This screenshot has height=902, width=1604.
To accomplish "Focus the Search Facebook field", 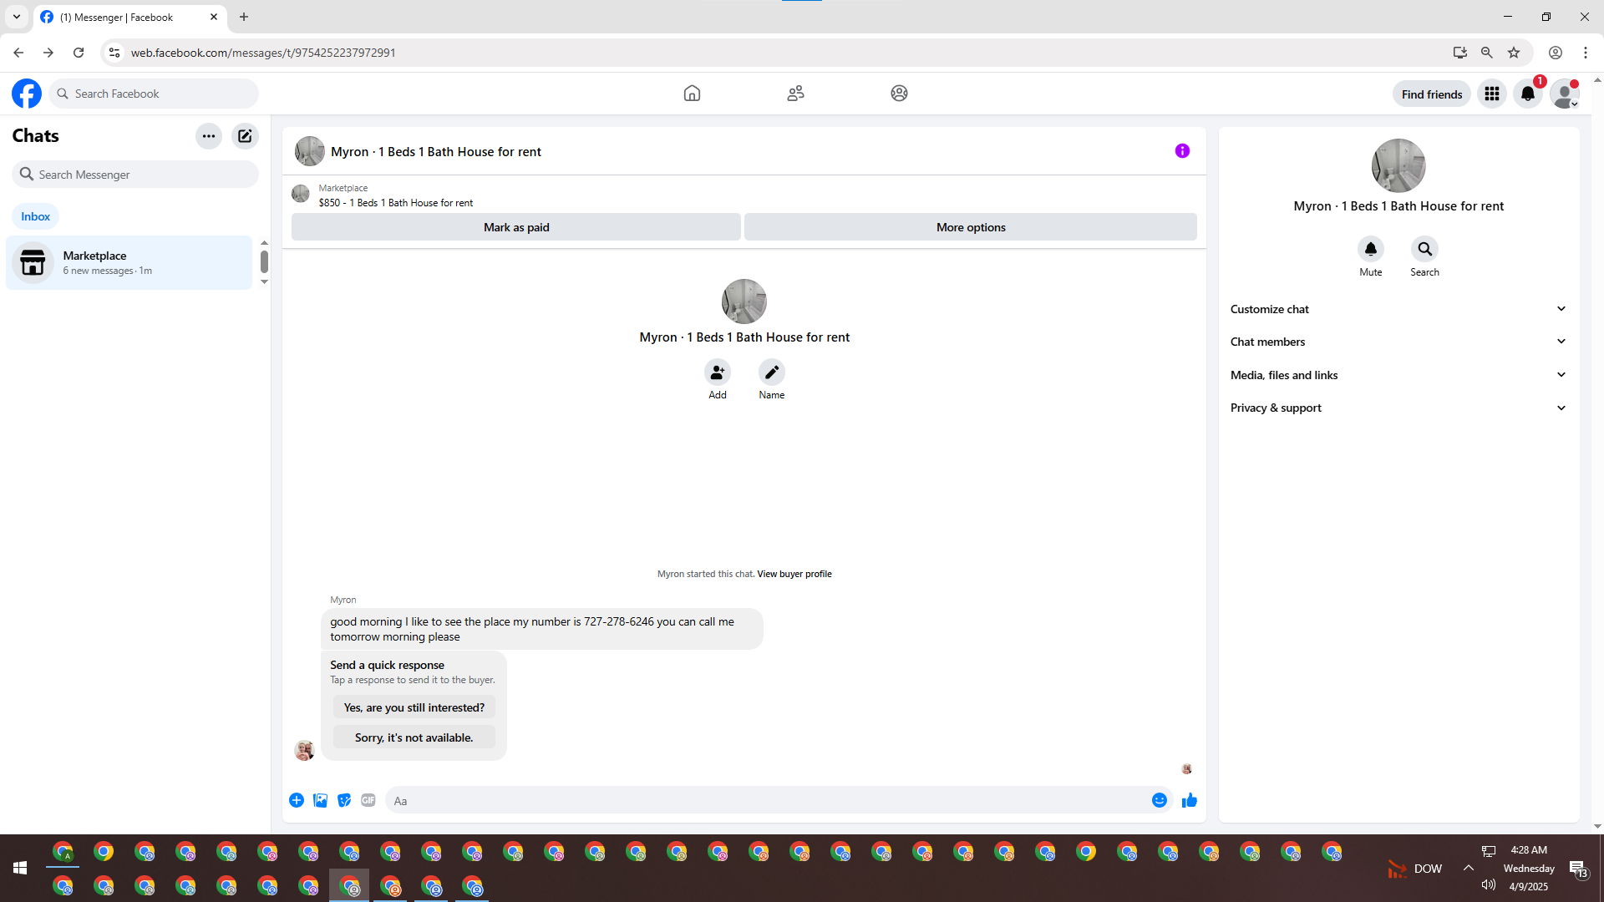I will (x=155, y=94).
